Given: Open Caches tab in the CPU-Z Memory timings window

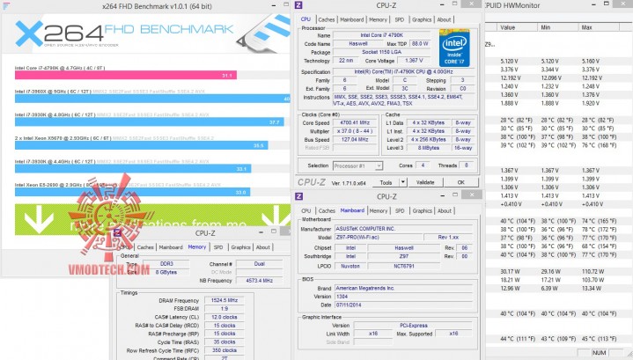Looking at the screenshot, I should (145, 247).
